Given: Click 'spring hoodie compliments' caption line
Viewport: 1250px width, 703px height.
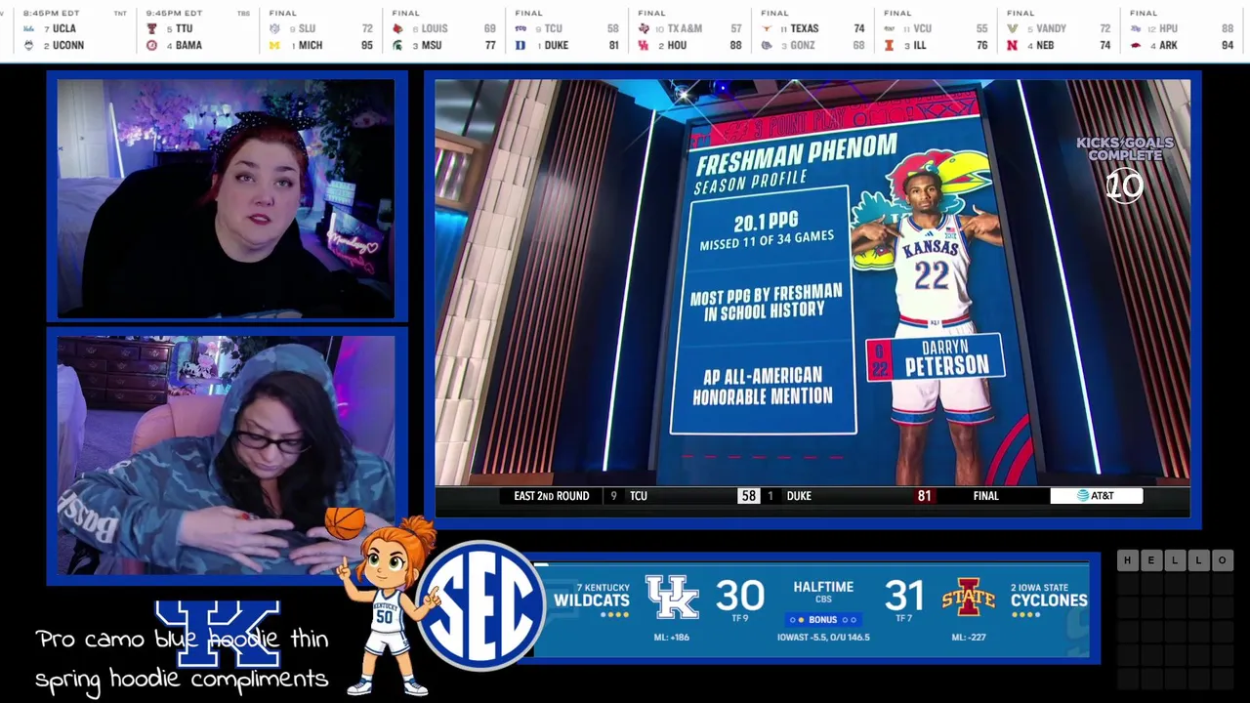Looking at the screenshot, I should click(x=182, y=679).
